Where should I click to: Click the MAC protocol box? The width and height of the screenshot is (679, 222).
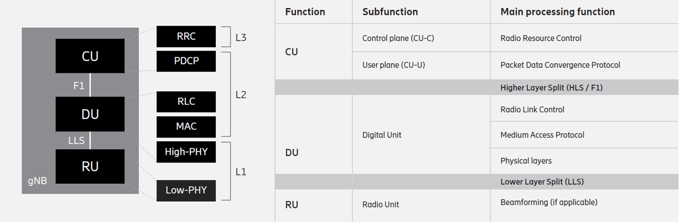click(186, 126)
